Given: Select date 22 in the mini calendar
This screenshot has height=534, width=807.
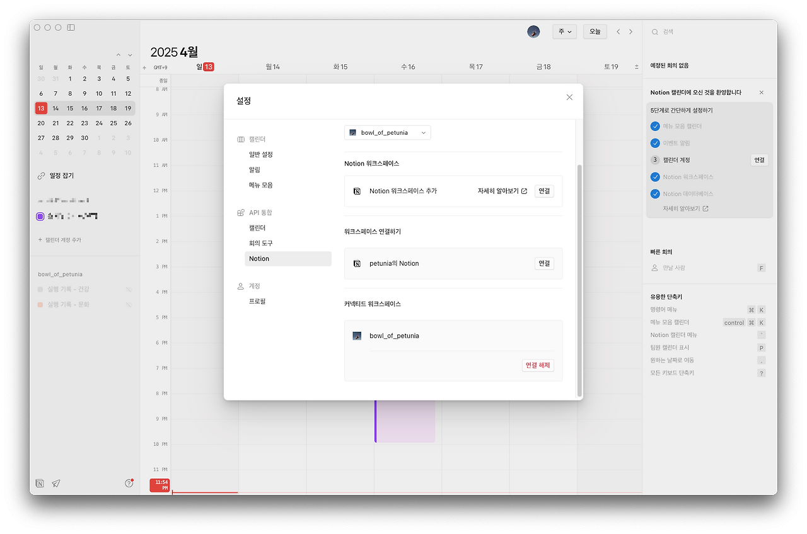Looking at the screenshot, I should [x=70, y=123].
